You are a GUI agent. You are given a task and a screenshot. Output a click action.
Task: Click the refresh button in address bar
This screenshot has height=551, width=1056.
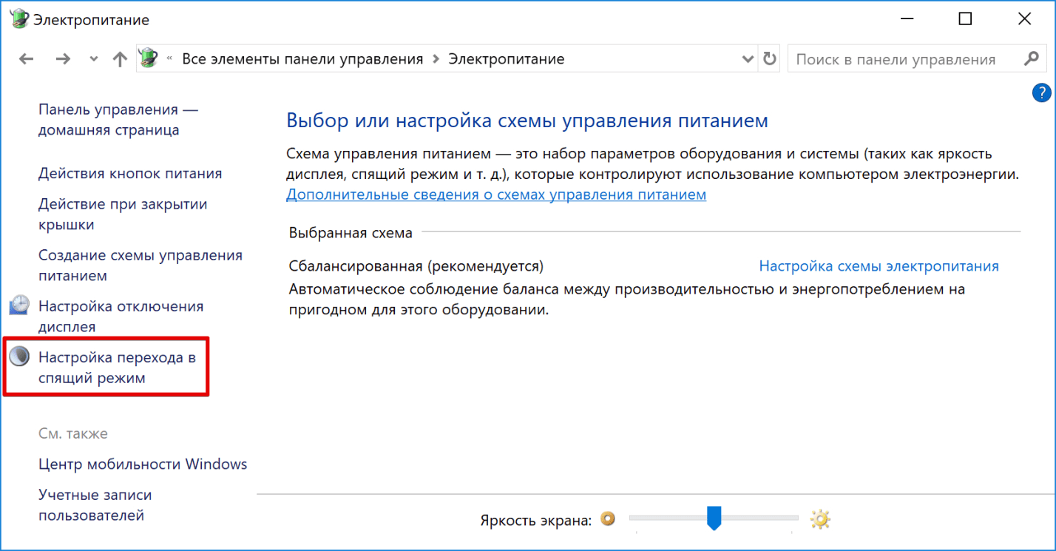point(770,59)
